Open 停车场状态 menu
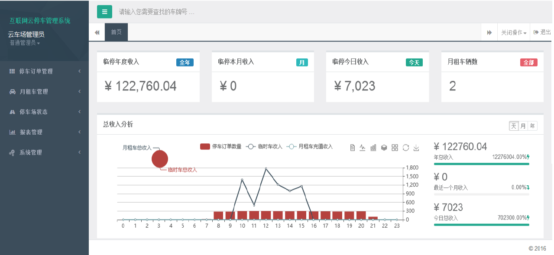The height and width of the screenshot is (255, 554). click(x=44, y=112)
